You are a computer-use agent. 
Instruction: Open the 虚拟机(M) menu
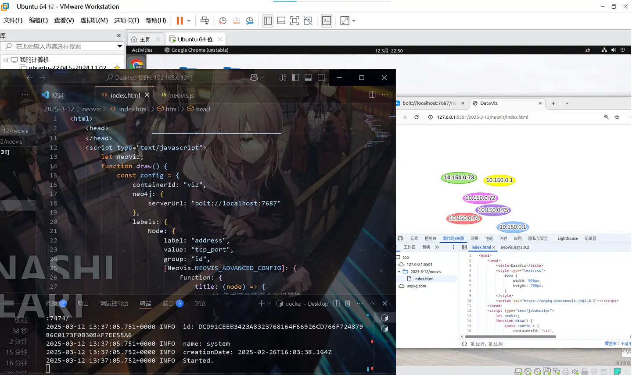click(94, 21)
